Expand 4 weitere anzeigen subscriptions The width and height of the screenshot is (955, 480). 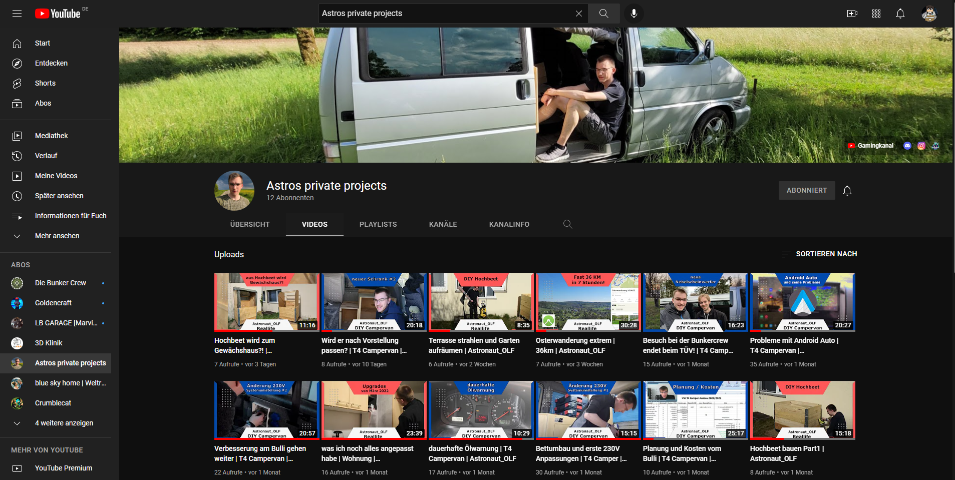tap(64, 423)
